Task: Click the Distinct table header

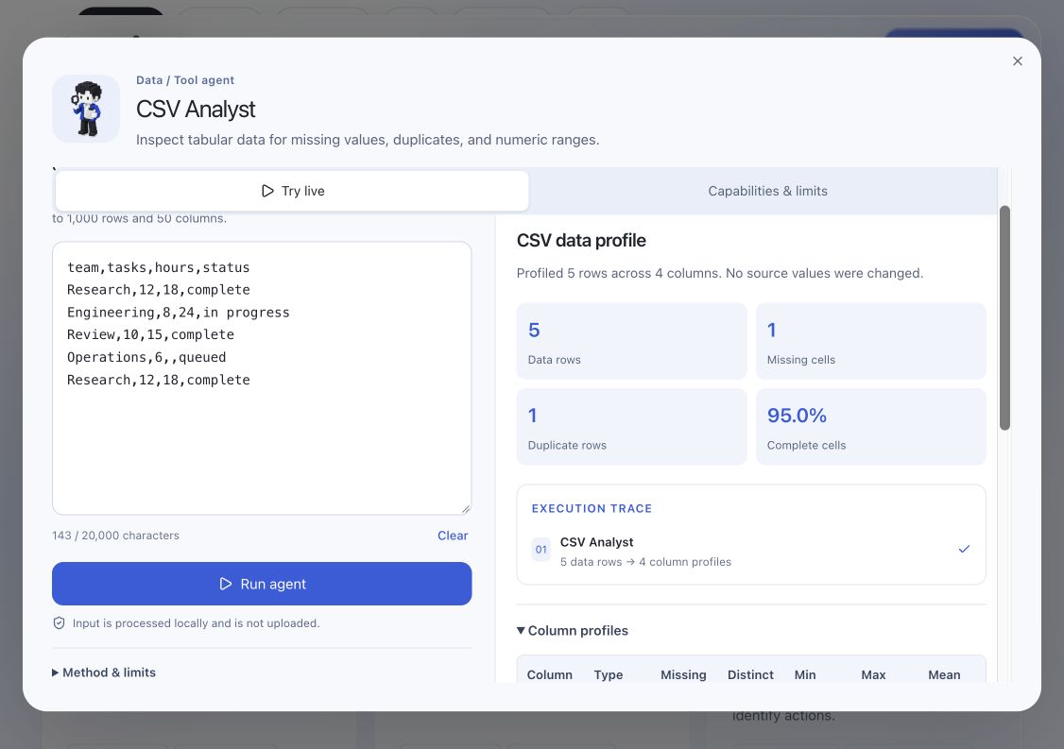Action: click(x=750, y=674)
